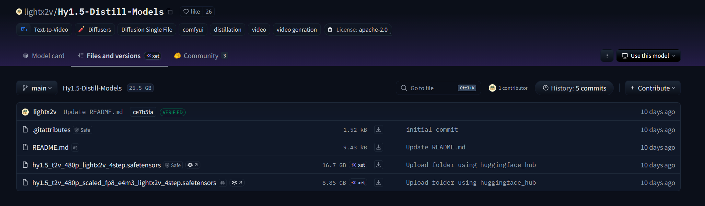705x206 pixels.
Task: Click the video genration tag
Action: (x=297, y=29)
